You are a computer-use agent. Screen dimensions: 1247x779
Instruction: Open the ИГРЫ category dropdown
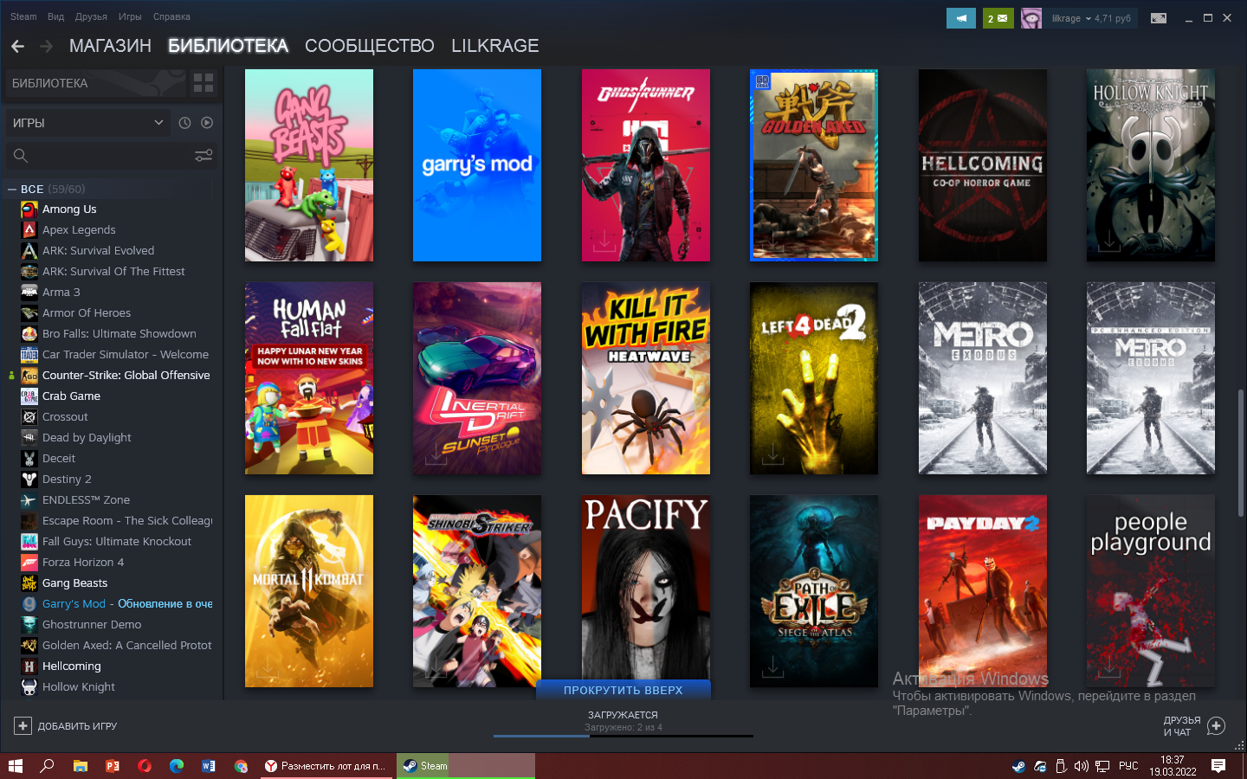click(x=87, y=123)
